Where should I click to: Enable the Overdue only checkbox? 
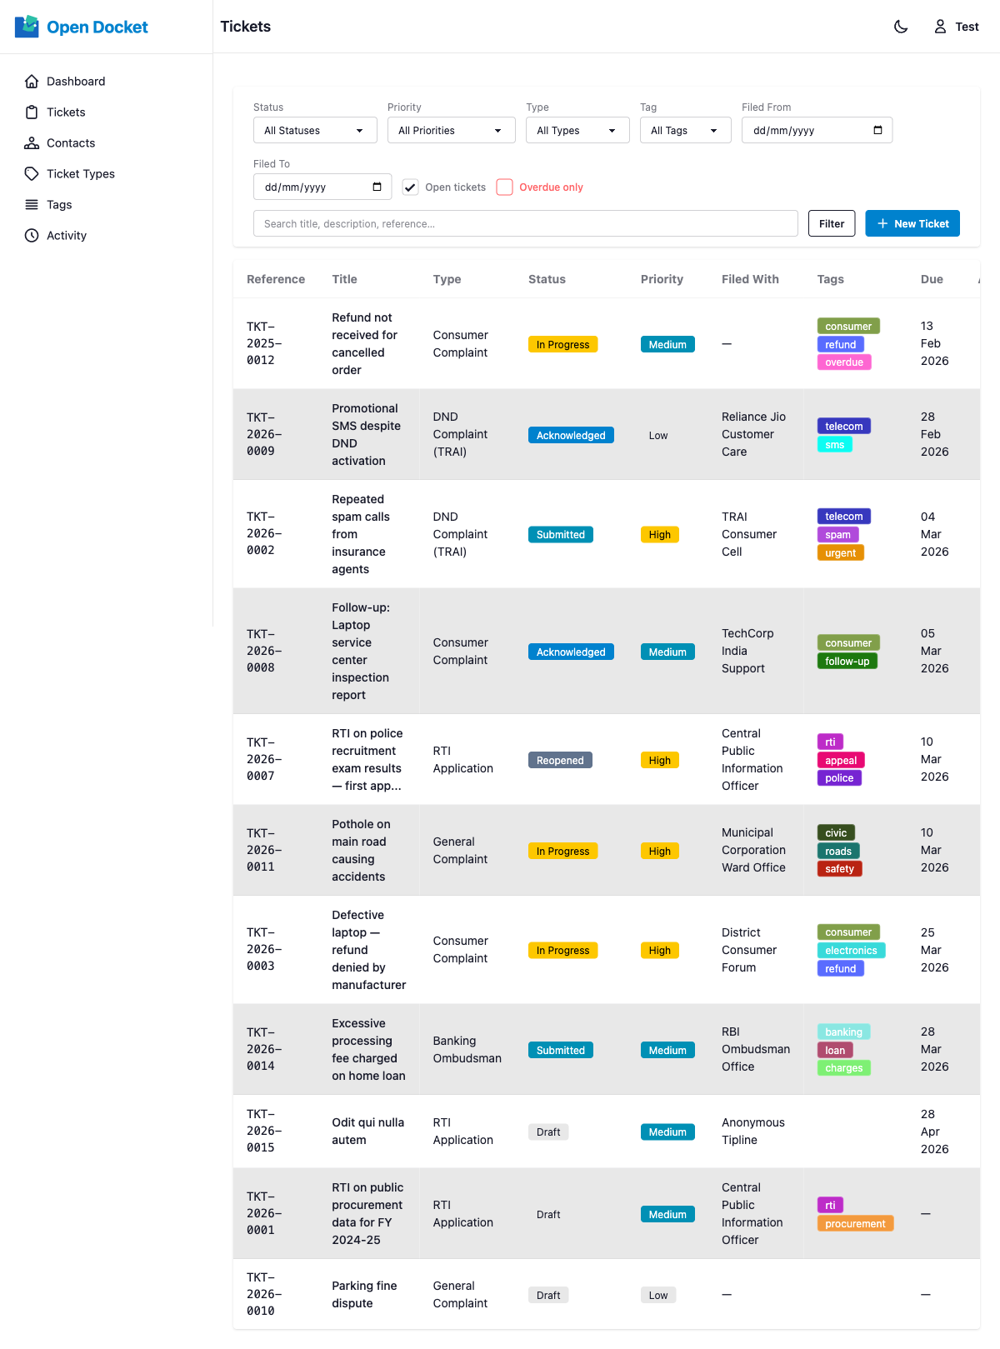click(504, 187)
